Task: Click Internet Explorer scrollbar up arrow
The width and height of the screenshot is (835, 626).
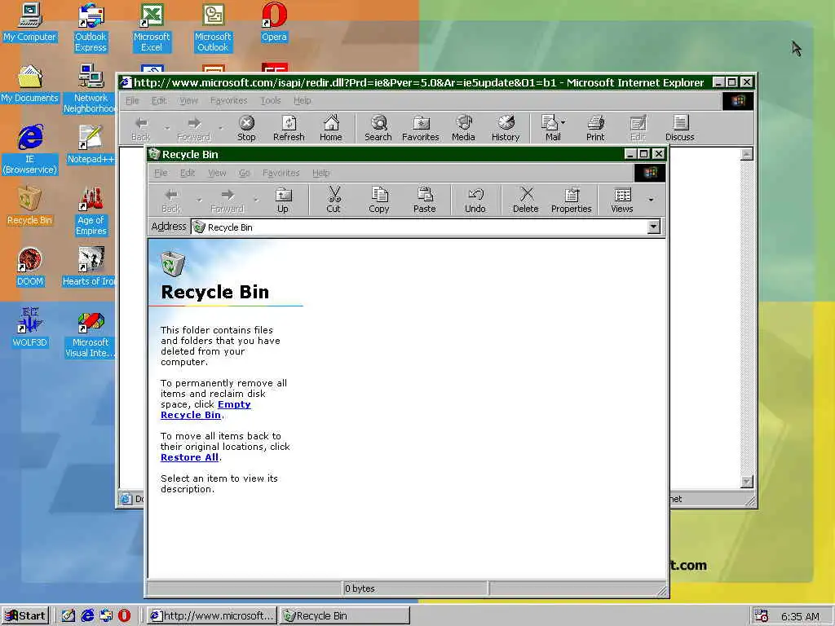Action: point(747,154)
